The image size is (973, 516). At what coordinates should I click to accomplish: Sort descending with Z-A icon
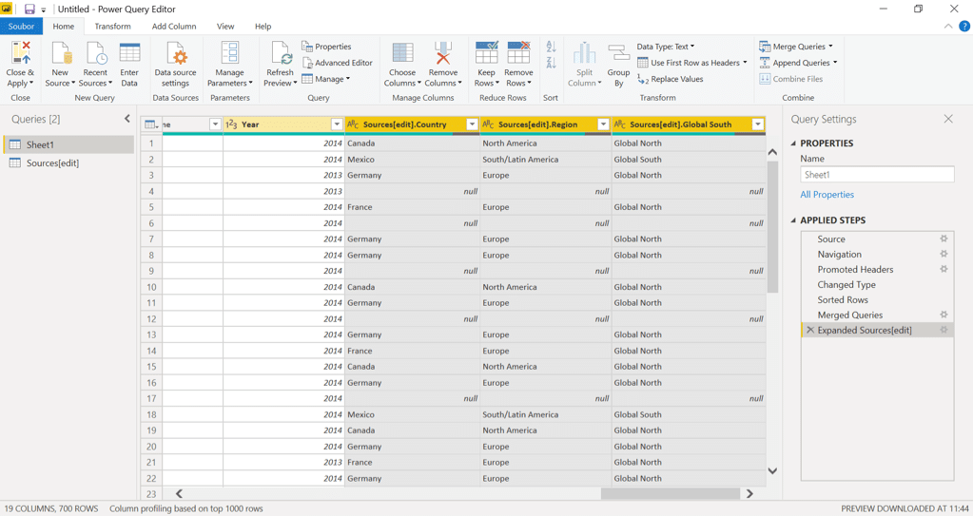coord(551,62)
